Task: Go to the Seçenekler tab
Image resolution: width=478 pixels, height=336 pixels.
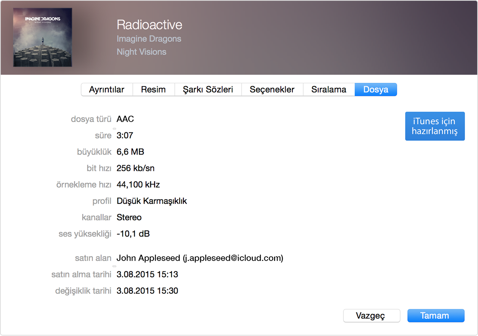Action: 272,90
